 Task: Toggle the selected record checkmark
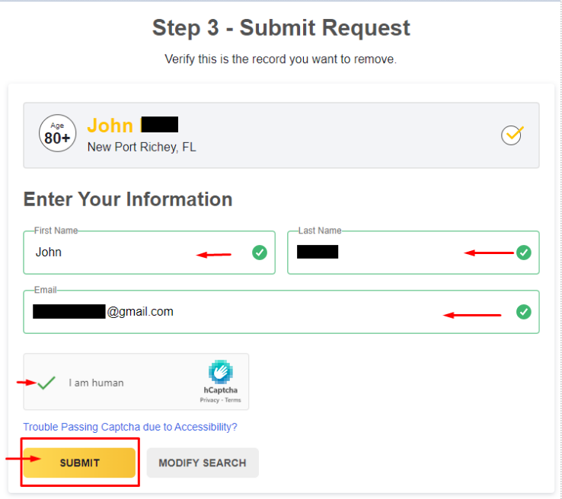512,135
